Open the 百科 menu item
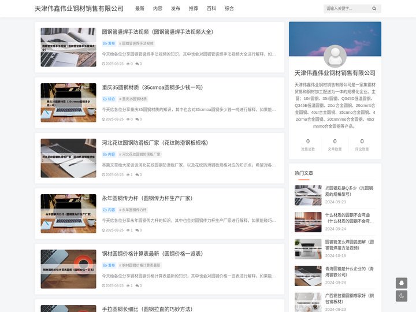Screen dimensions: 416x312 click(211, 9)
